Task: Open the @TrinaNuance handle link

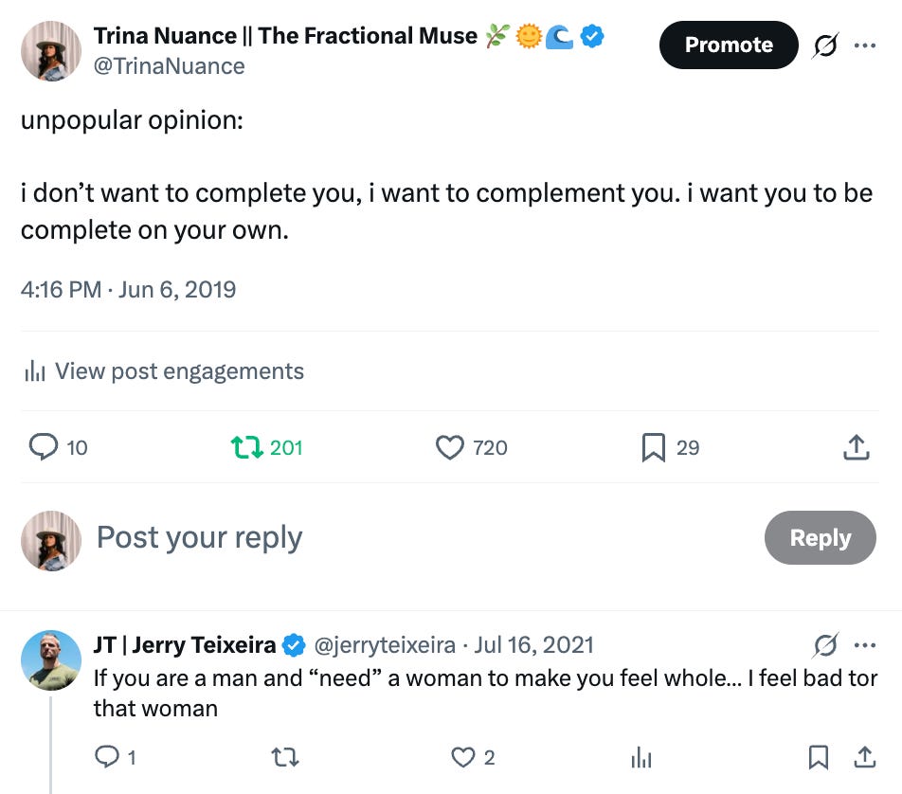Action: pos(170,66)
